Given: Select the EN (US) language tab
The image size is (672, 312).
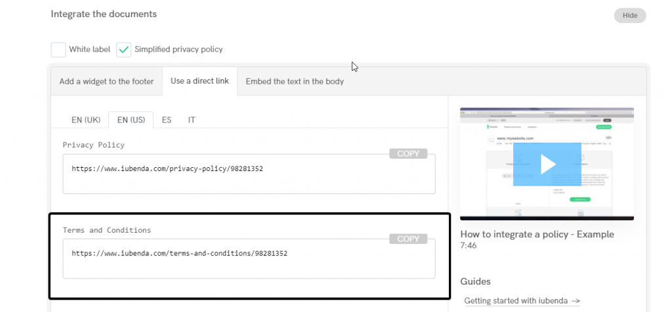Looking at the screenshot, I should 131,120.
